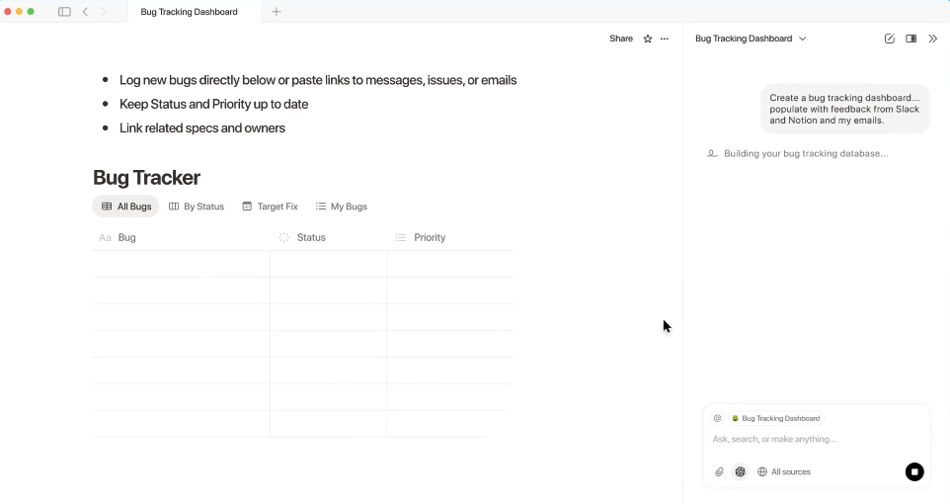Switch to the All Bugs view
The width and height of the screenshot is (950, 504).
[x=126, y=207]
